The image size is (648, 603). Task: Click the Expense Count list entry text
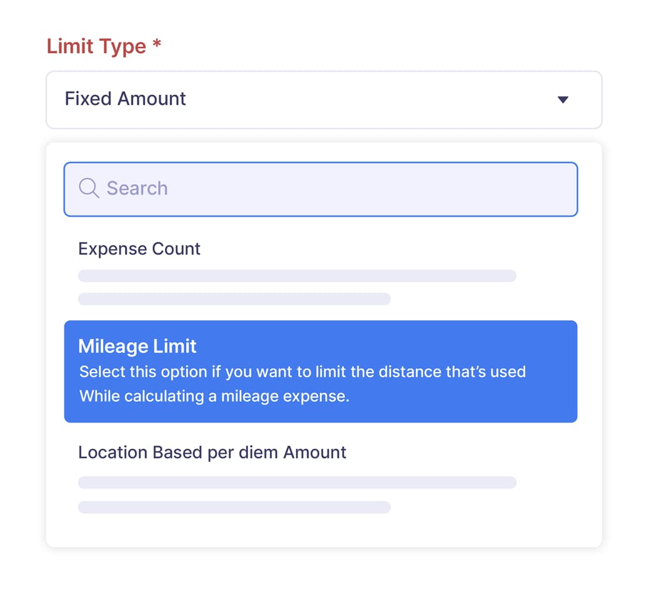click(139, 248)
